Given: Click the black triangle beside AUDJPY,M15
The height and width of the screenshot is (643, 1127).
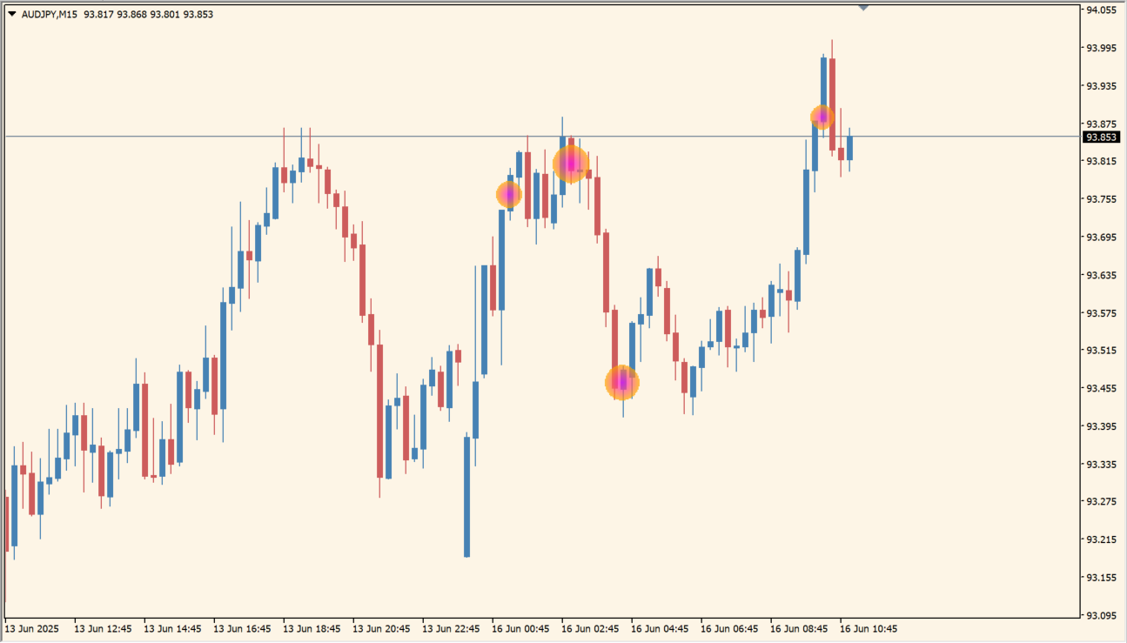Looking at the screenshot, I should click(11, 14).
